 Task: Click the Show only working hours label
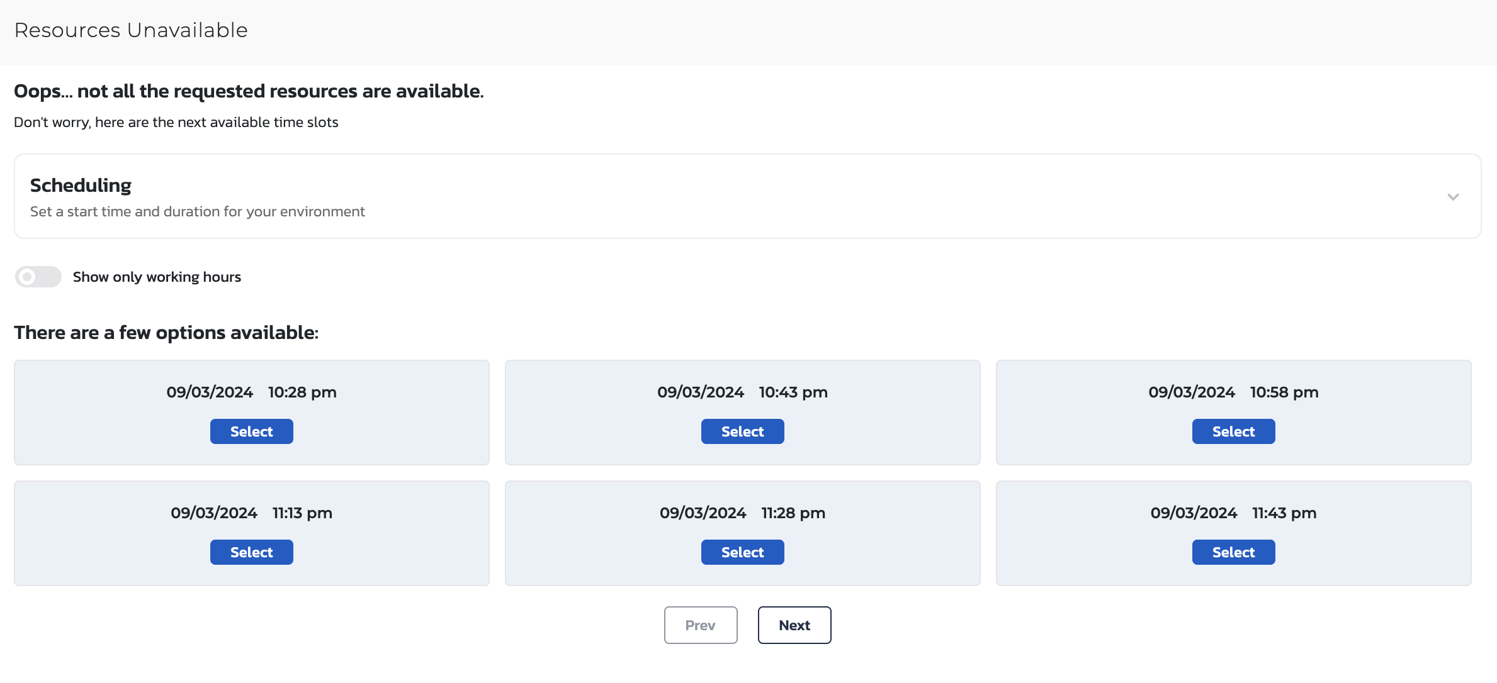157,277
